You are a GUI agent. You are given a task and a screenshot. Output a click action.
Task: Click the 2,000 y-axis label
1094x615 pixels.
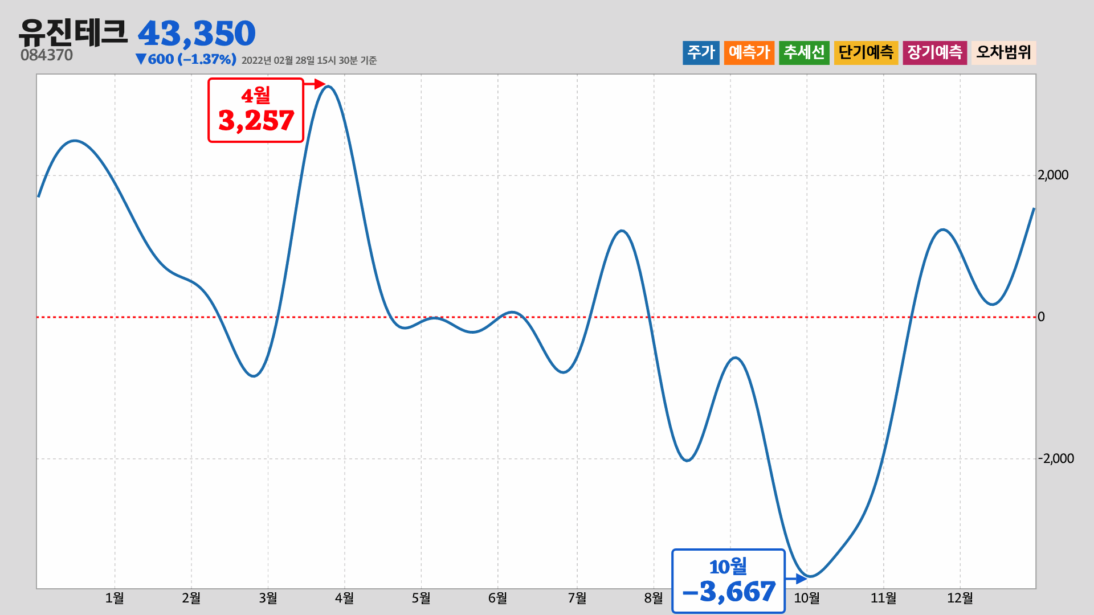point(1053,175)
